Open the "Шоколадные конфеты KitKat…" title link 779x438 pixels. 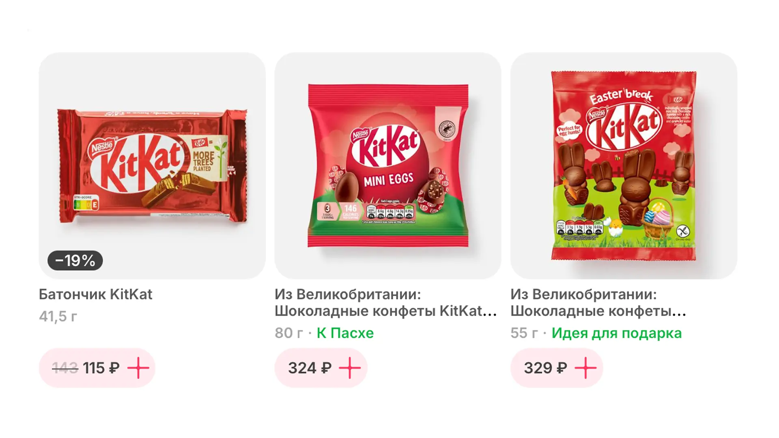point(385,311)
